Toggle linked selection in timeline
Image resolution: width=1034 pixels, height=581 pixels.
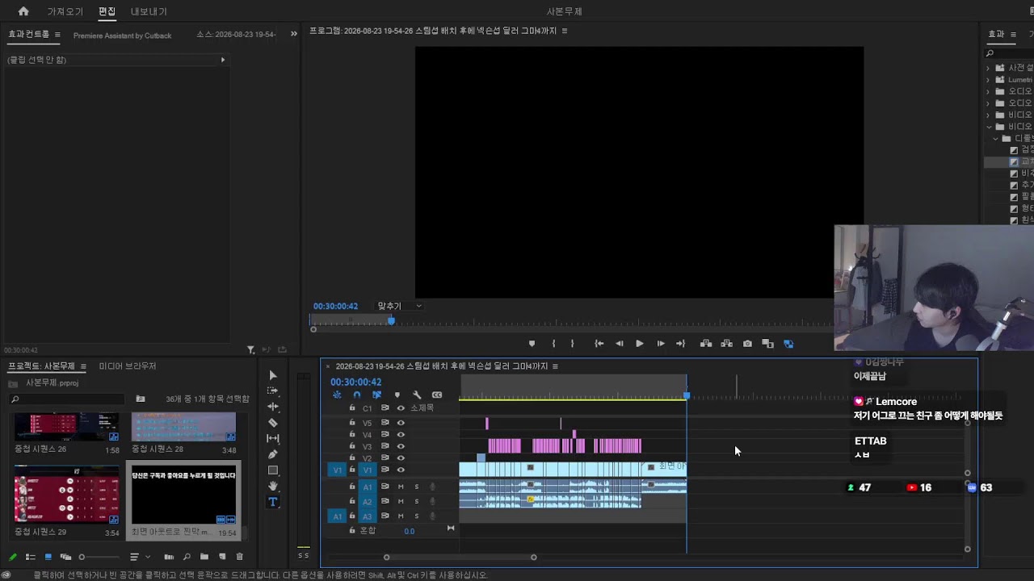click(376, 395)
